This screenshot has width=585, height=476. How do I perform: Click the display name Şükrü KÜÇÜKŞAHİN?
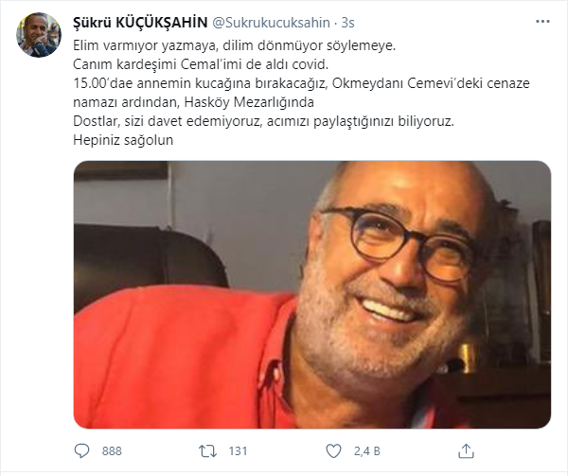(140, 23)
